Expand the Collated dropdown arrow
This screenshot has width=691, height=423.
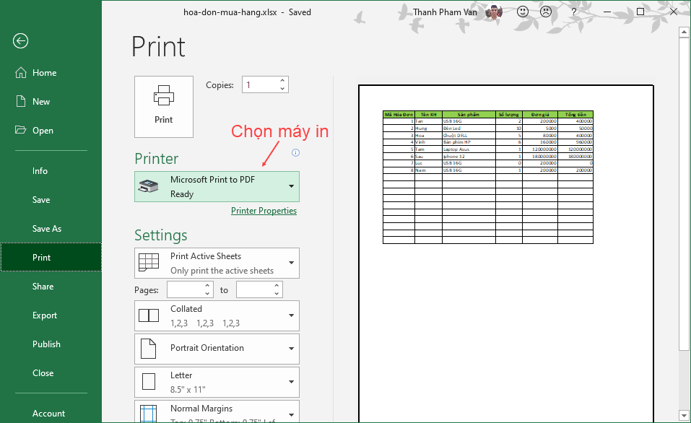tap(291, 315)
